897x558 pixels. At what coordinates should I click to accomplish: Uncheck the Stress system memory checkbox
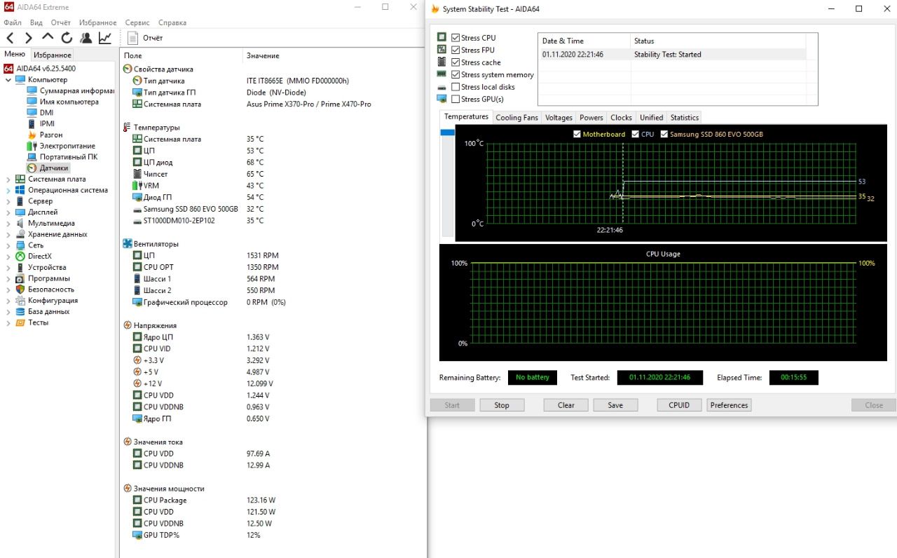point(456,74)
